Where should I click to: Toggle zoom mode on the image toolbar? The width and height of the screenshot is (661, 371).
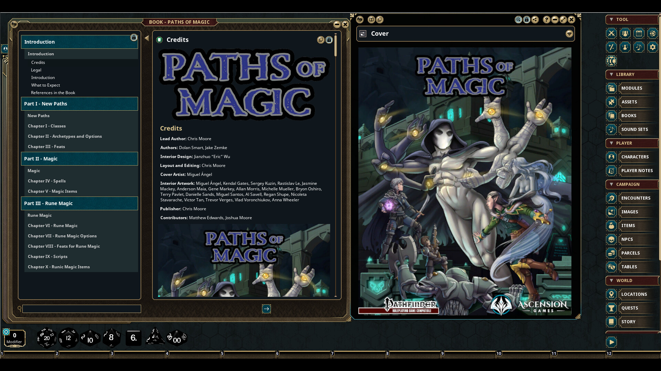(518, 20)
